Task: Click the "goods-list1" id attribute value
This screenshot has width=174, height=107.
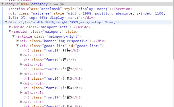Action: pyautogui.click(x=89, y=46)
